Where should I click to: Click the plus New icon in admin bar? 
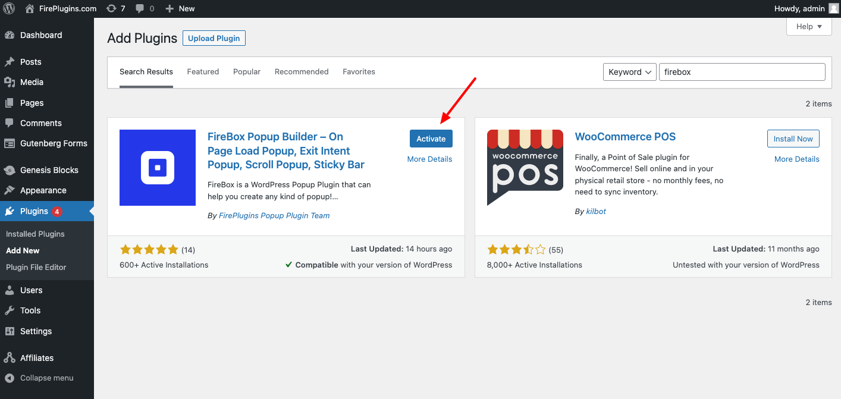point(170,8)
